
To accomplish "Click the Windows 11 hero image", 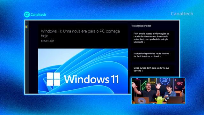I will [83, 71].
